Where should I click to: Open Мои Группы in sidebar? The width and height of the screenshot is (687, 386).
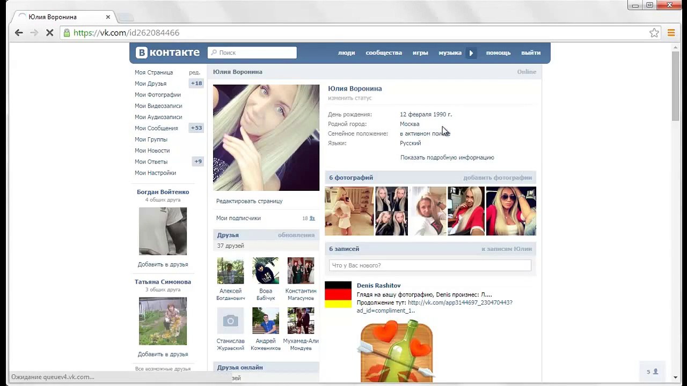151,139
